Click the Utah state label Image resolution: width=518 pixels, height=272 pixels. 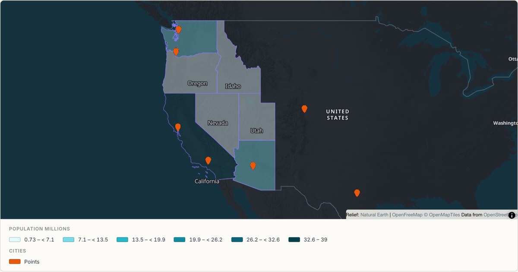(x=256, y=130)
